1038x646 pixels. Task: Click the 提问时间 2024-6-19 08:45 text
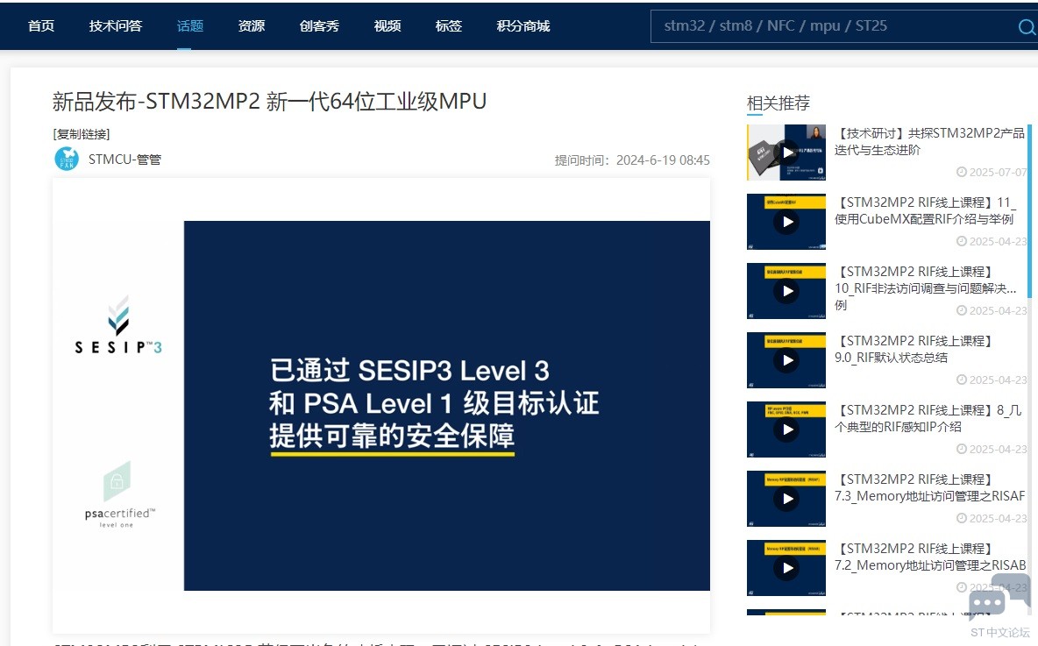[x=632, y=160]
